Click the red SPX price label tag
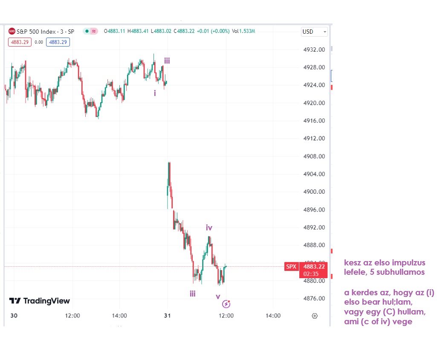Image resolution: width=437 pixels, height=349 pixels. 291,267
